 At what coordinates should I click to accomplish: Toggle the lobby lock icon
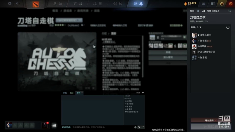click(x=198, y=11)
